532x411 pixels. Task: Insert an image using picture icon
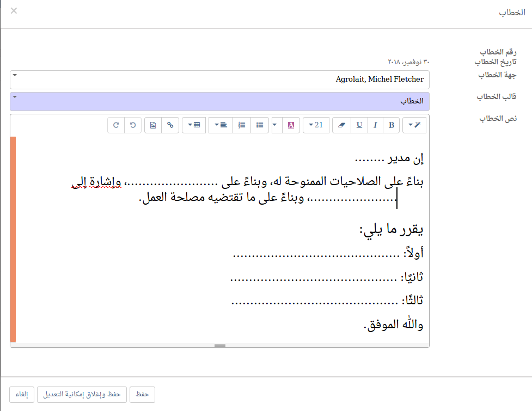(x=153, y=125)
